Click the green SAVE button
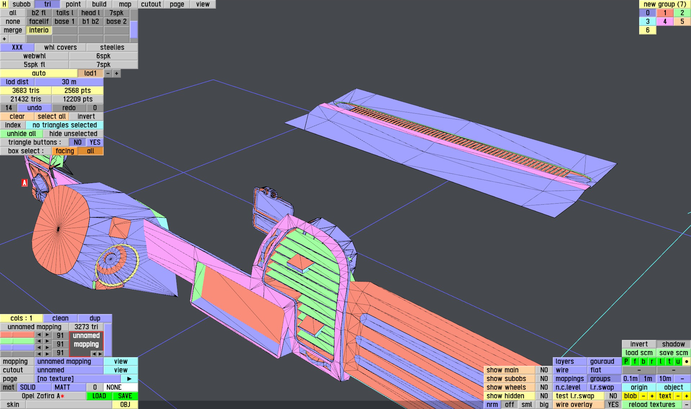The image size is (691, 409). (125, 396)
